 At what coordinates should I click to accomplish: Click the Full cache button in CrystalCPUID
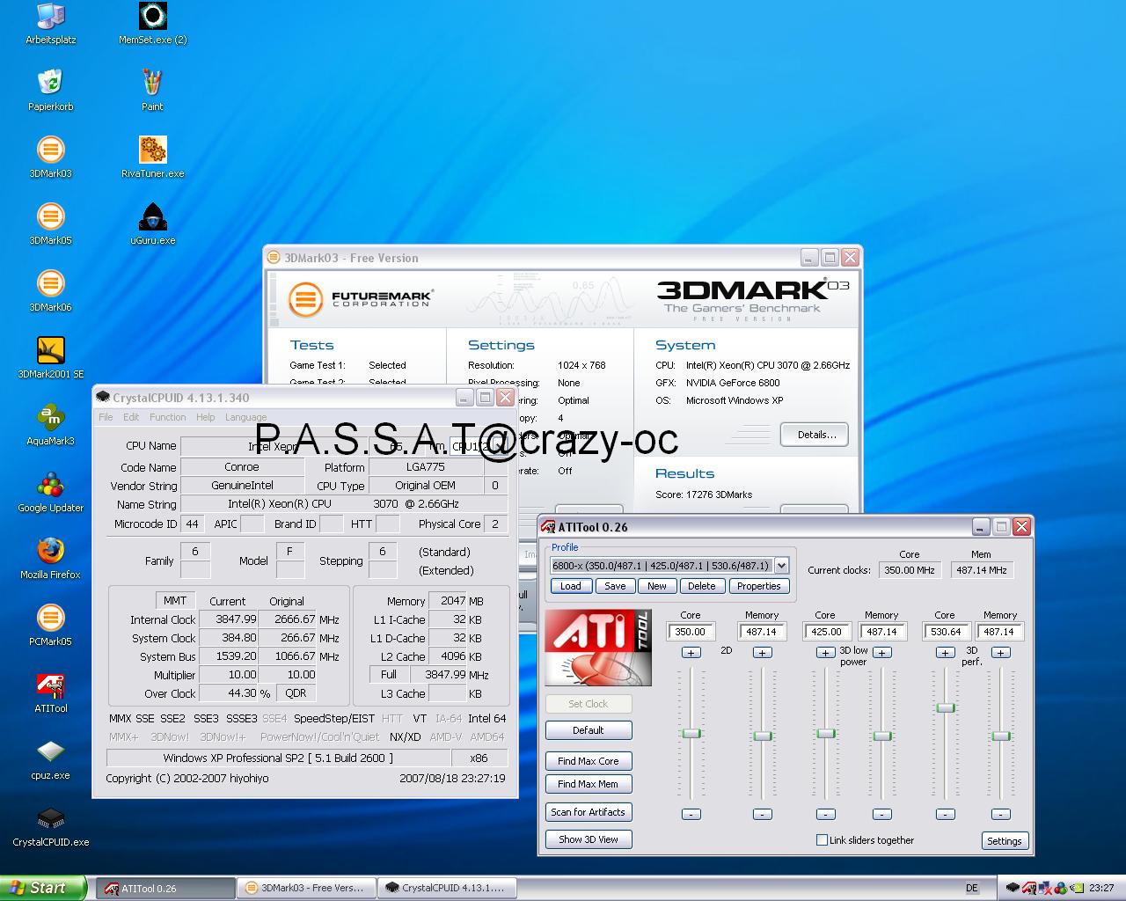[x=389, y=675]
